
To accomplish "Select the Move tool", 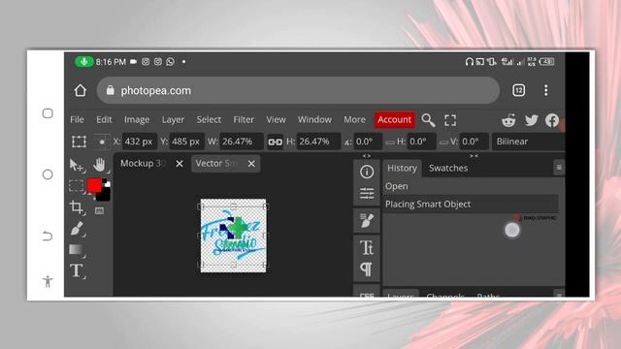I will [x=76, y=165].
